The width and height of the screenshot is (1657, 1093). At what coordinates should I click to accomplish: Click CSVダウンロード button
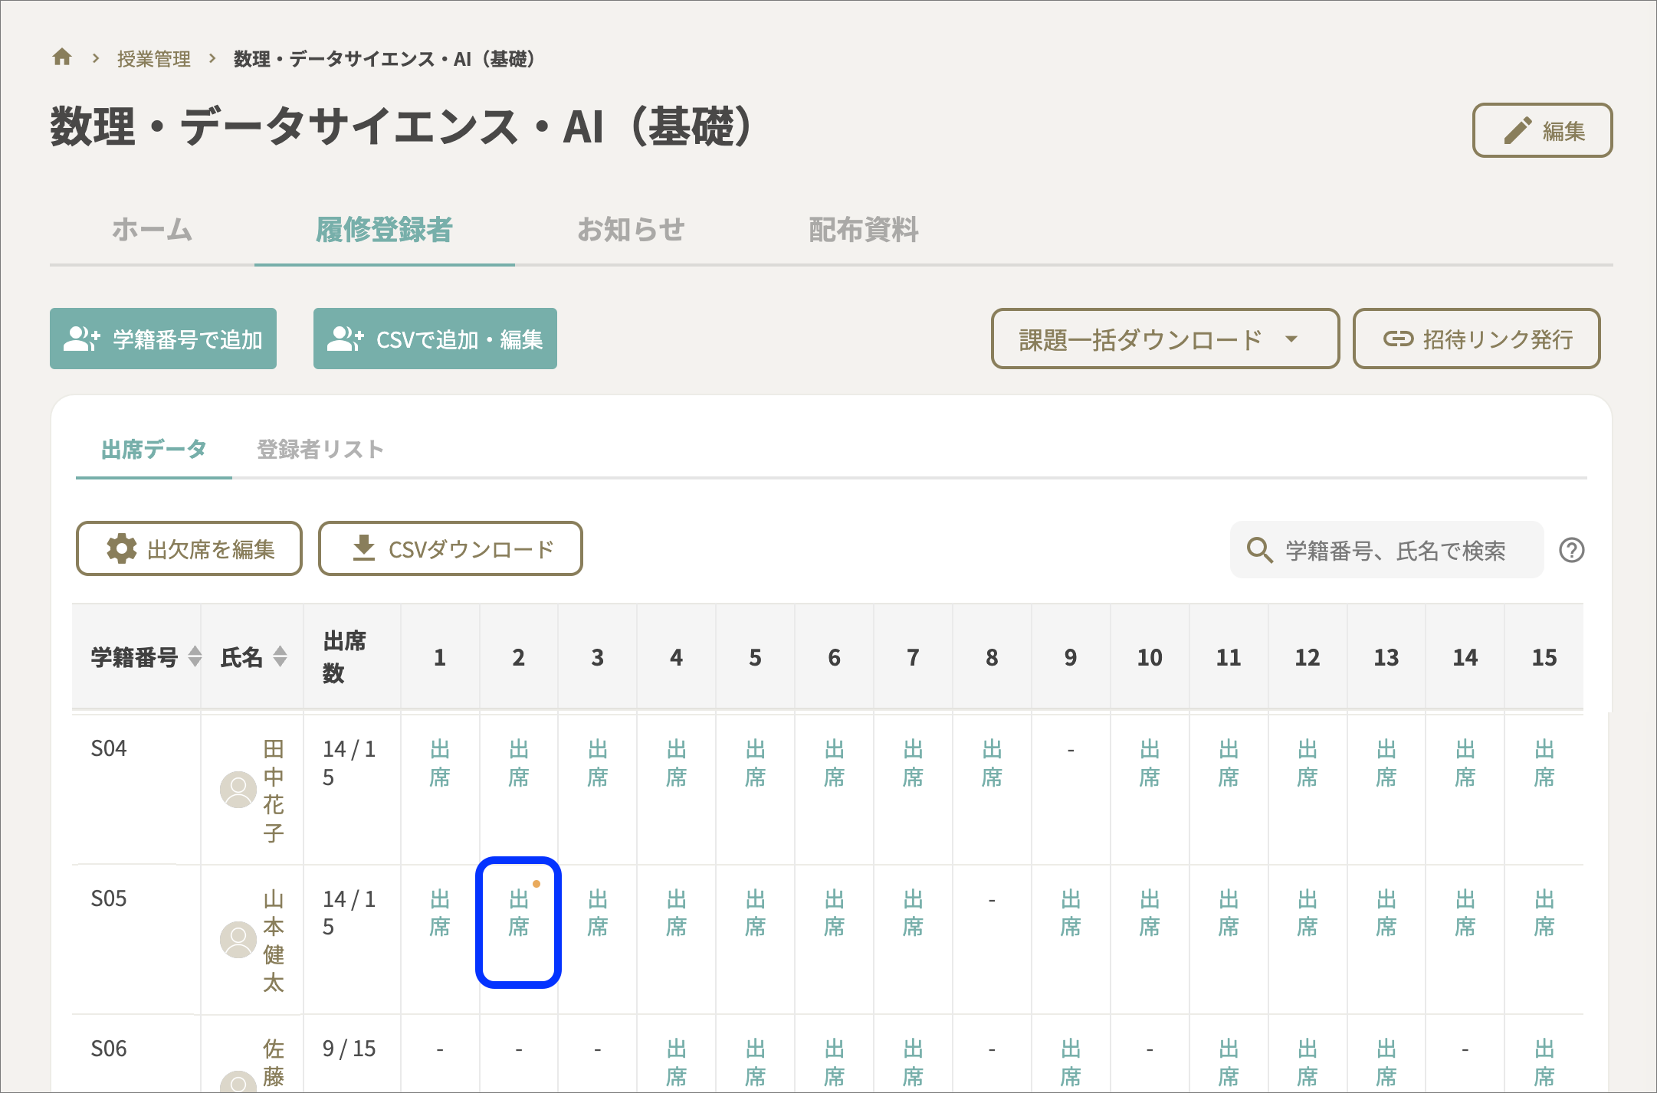pyautogui.click(x=451, y=548)
